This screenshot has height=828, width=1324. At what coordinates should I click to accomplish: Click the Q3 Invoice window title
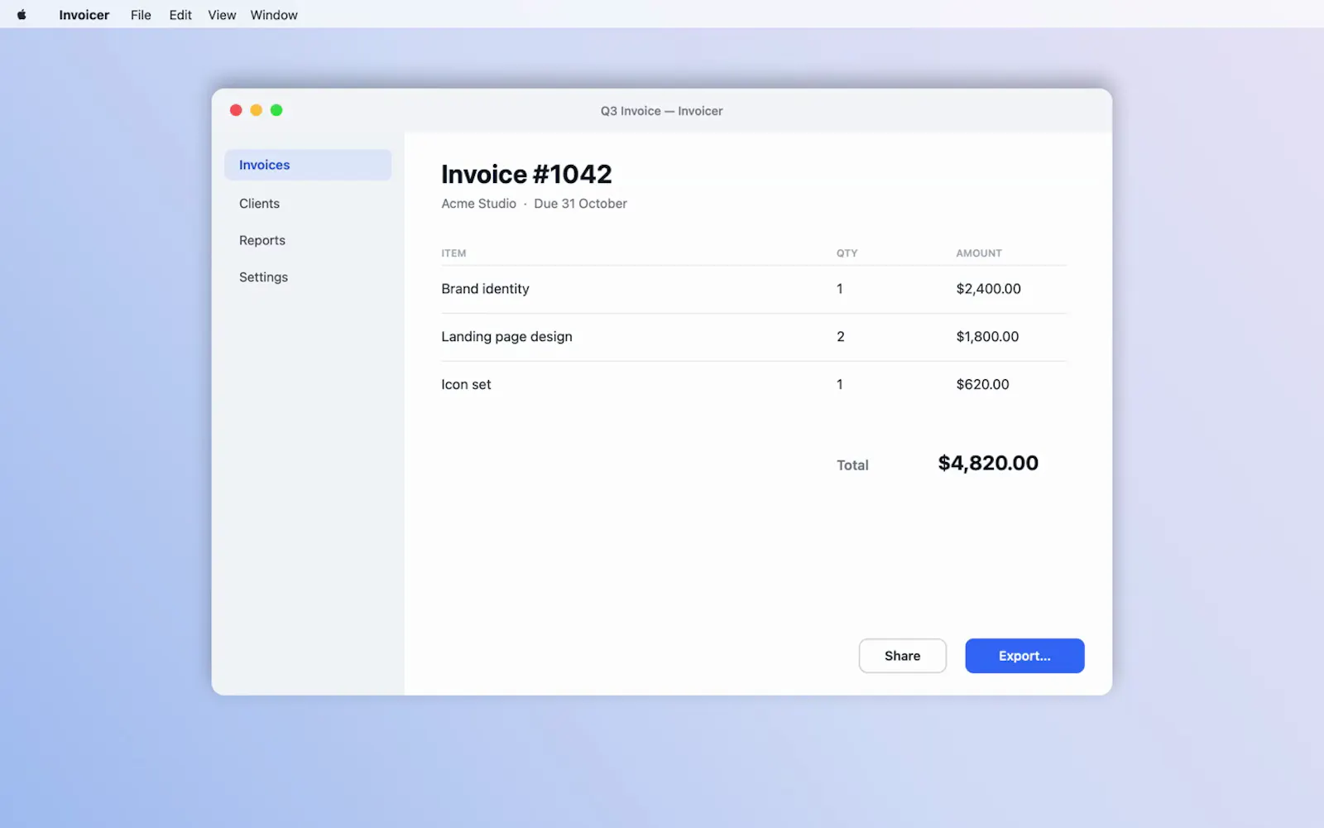point(661,111)
